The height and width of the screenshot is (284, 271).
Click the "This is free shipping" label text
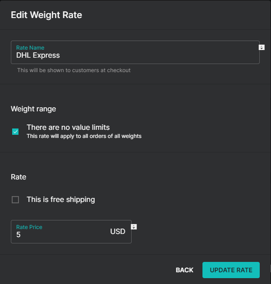pyautogui.click(x=61, y=200)
